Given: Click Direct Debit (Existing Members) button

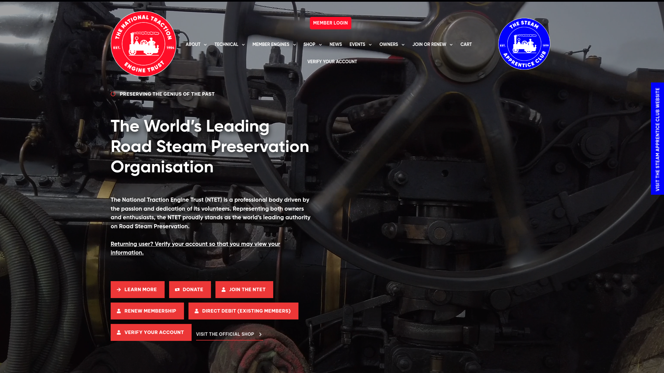Looking at the screenshot, I should pos(243,311).
